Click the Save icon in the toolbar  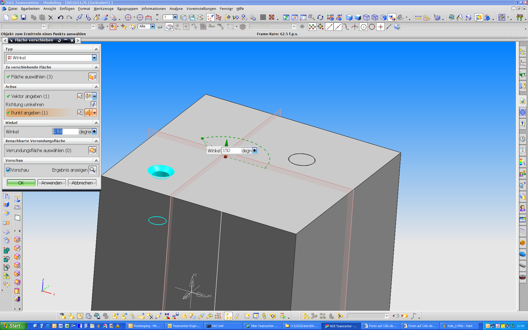point(23,18)
